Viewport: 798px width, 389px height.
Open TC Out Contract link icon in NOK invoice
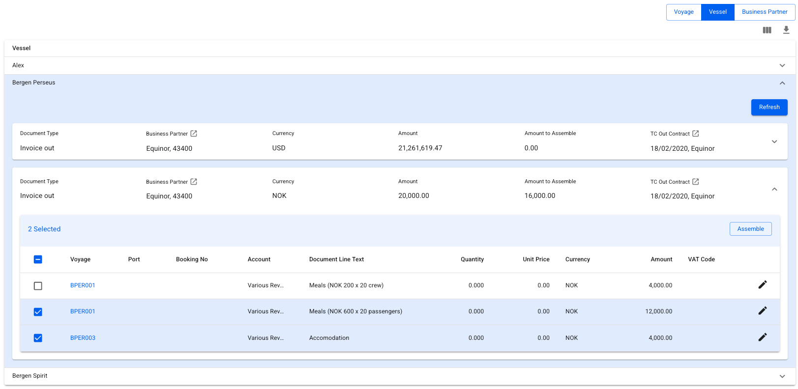coord(695,182)
